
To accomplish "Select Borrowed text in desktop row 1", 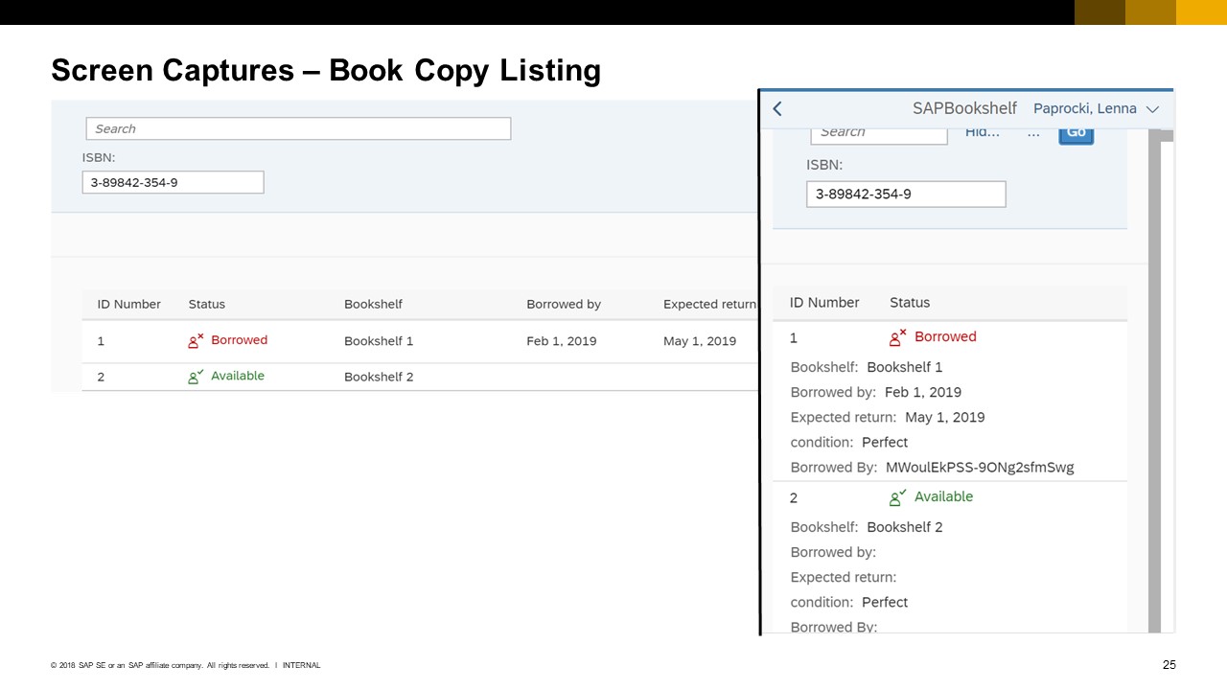I will point(240,340).
